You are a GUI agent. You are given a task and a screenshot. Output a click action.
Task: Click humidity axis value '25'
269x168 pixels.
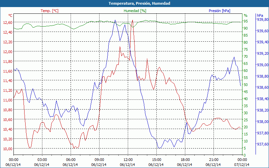click(246, 120)
